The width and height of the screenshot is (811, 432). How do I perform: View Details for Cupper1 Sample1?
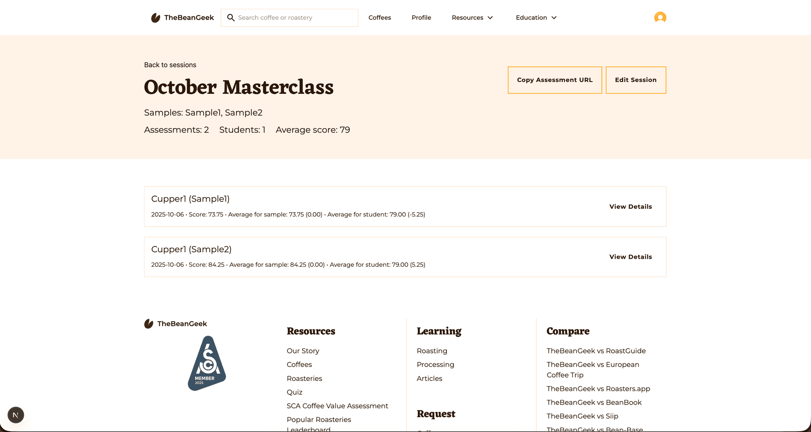[630, 207]
